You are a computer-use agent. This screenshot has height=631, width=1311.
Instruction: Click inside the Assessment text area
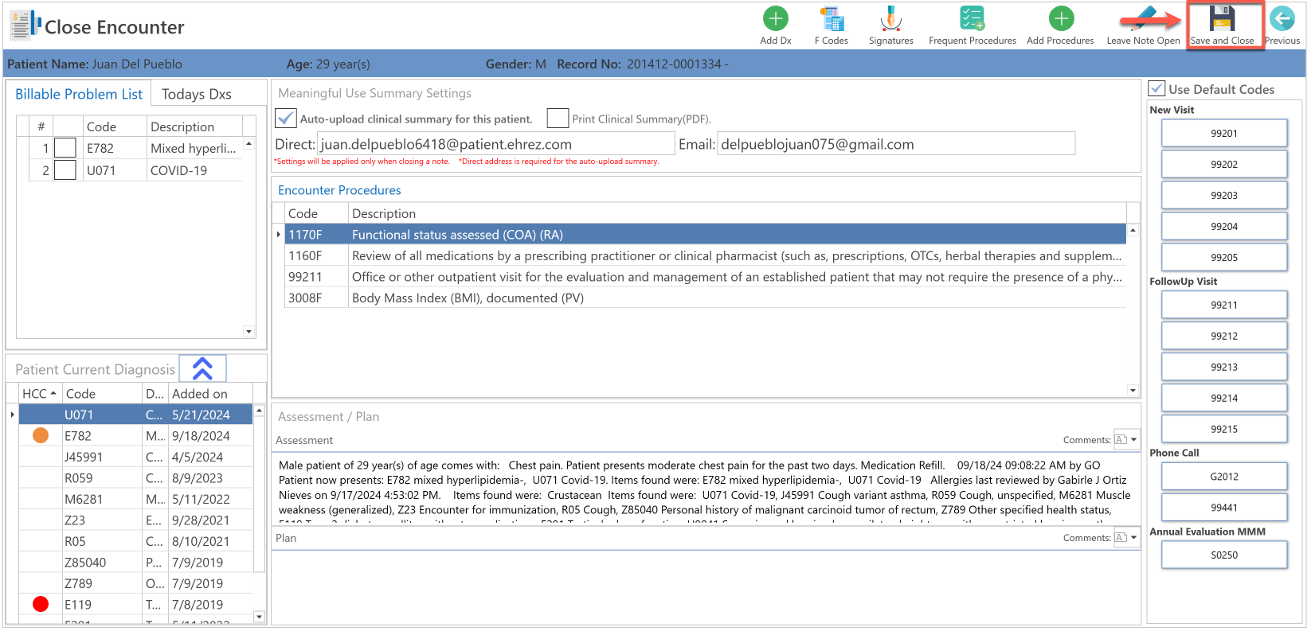706,488
